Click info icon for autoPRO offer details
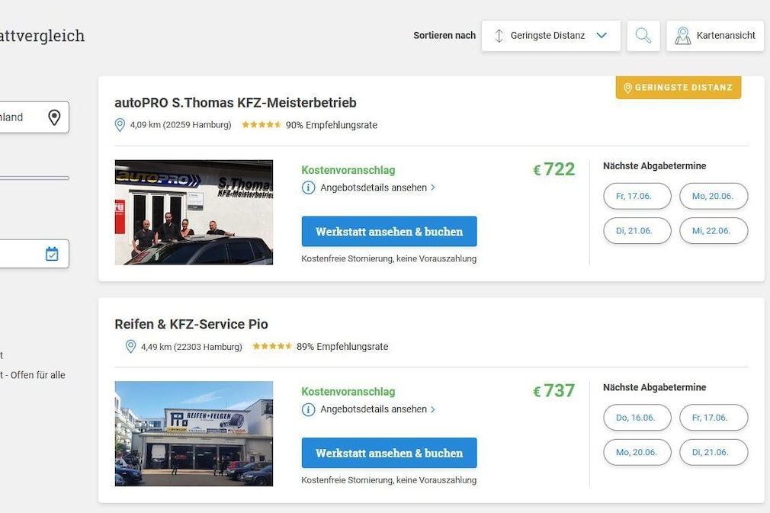The image size is (770, 513). click(x=308, y=188)
